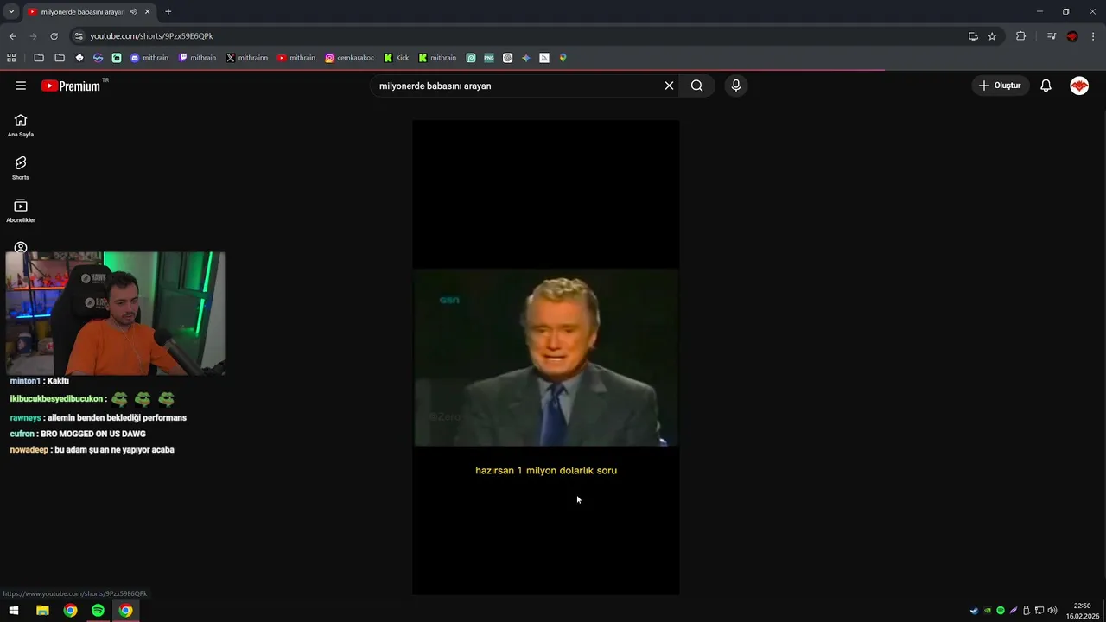Click the install app icon in the address bar

[973, 36]
